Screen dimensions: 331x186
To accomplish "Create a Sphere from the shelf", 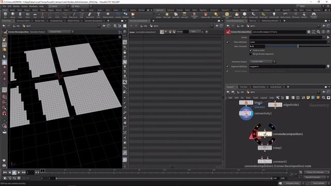I will pos(12,15).
